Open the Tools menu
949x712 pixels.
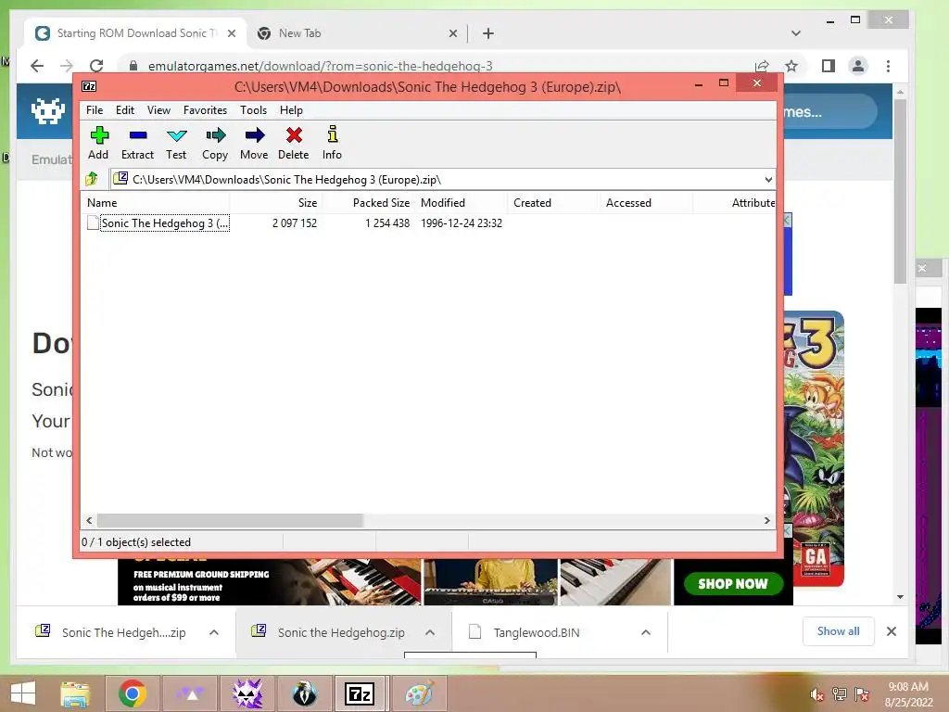coord(253,110)
